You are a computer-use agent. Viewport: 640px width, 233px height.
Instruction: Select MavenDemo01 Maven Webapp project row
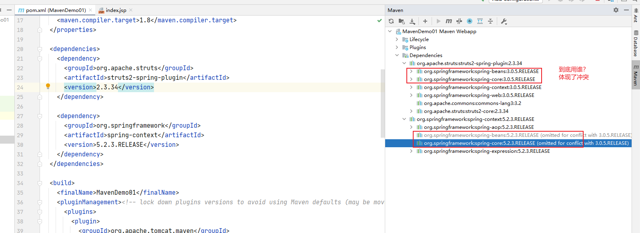point(508,31)
